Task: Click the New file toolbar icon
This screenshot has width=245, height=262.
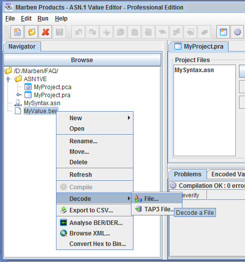Action: [17, 32]
